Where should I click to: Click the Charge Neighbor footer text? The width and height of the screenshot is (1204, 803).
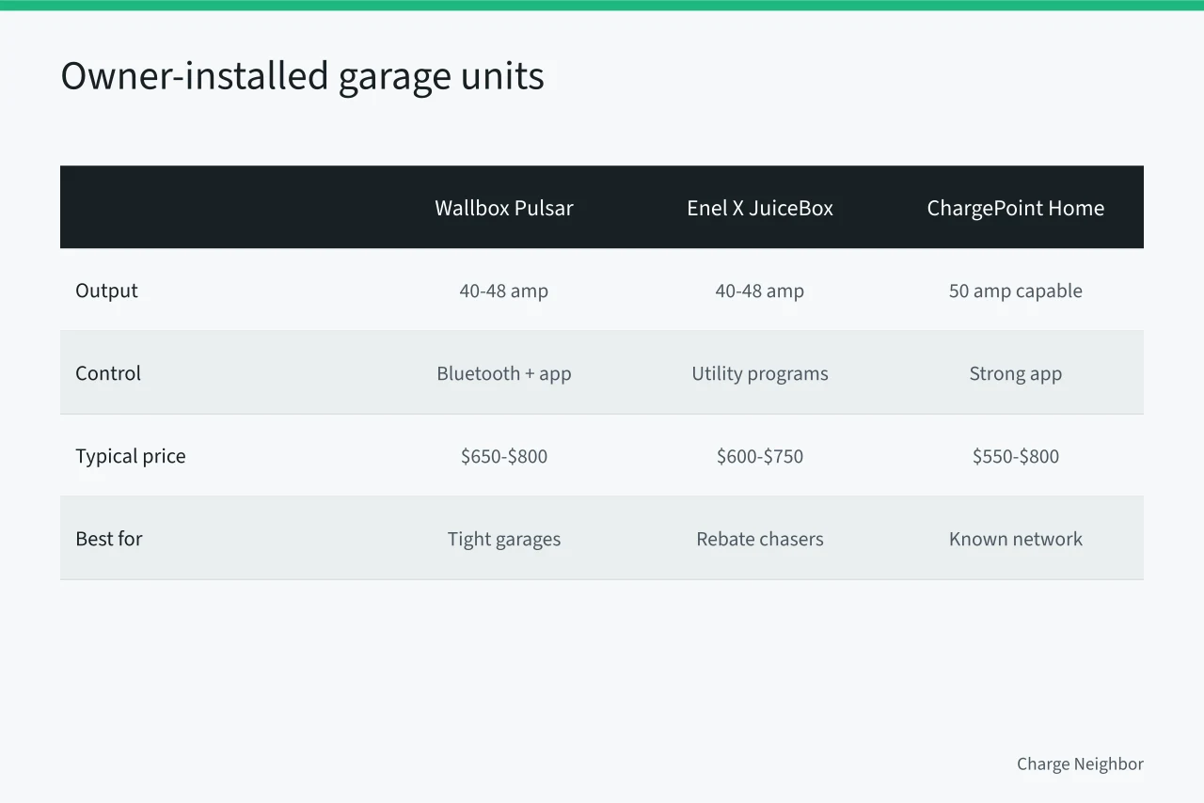click(1080, 764)
